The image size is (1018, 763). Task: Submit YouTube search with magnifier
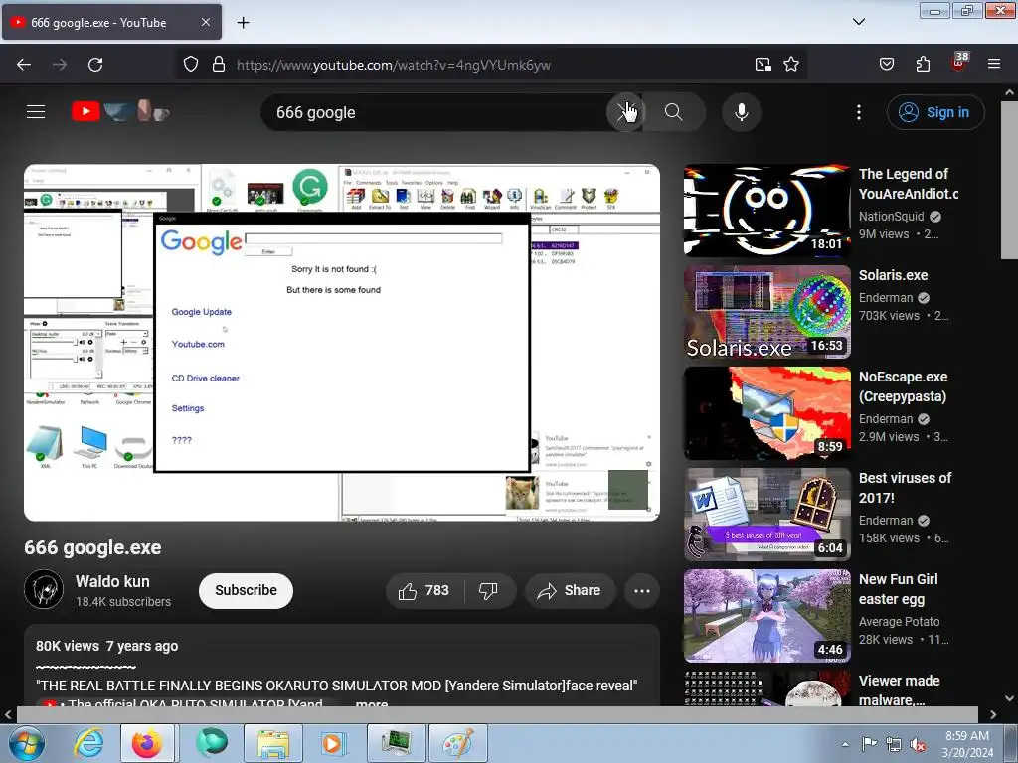(x=674, y=112)
